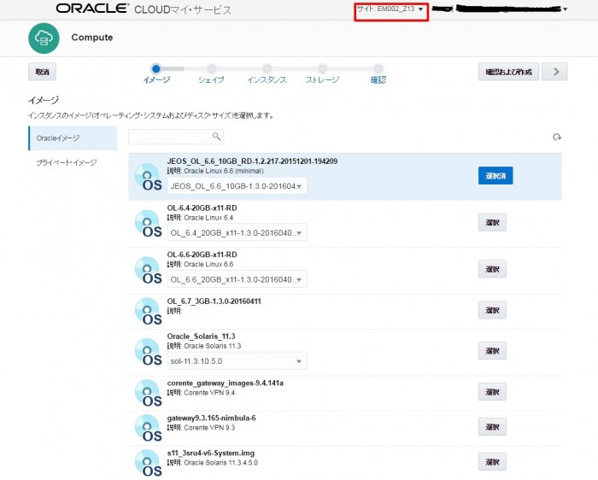598x480 pixels.
Task: Click the CLOUDマイ・サービス header title
Action: pyautogui.click(x=183, y=10)
